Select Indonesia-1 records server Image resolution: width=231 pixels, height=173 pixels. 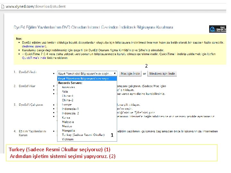point(70,109)
